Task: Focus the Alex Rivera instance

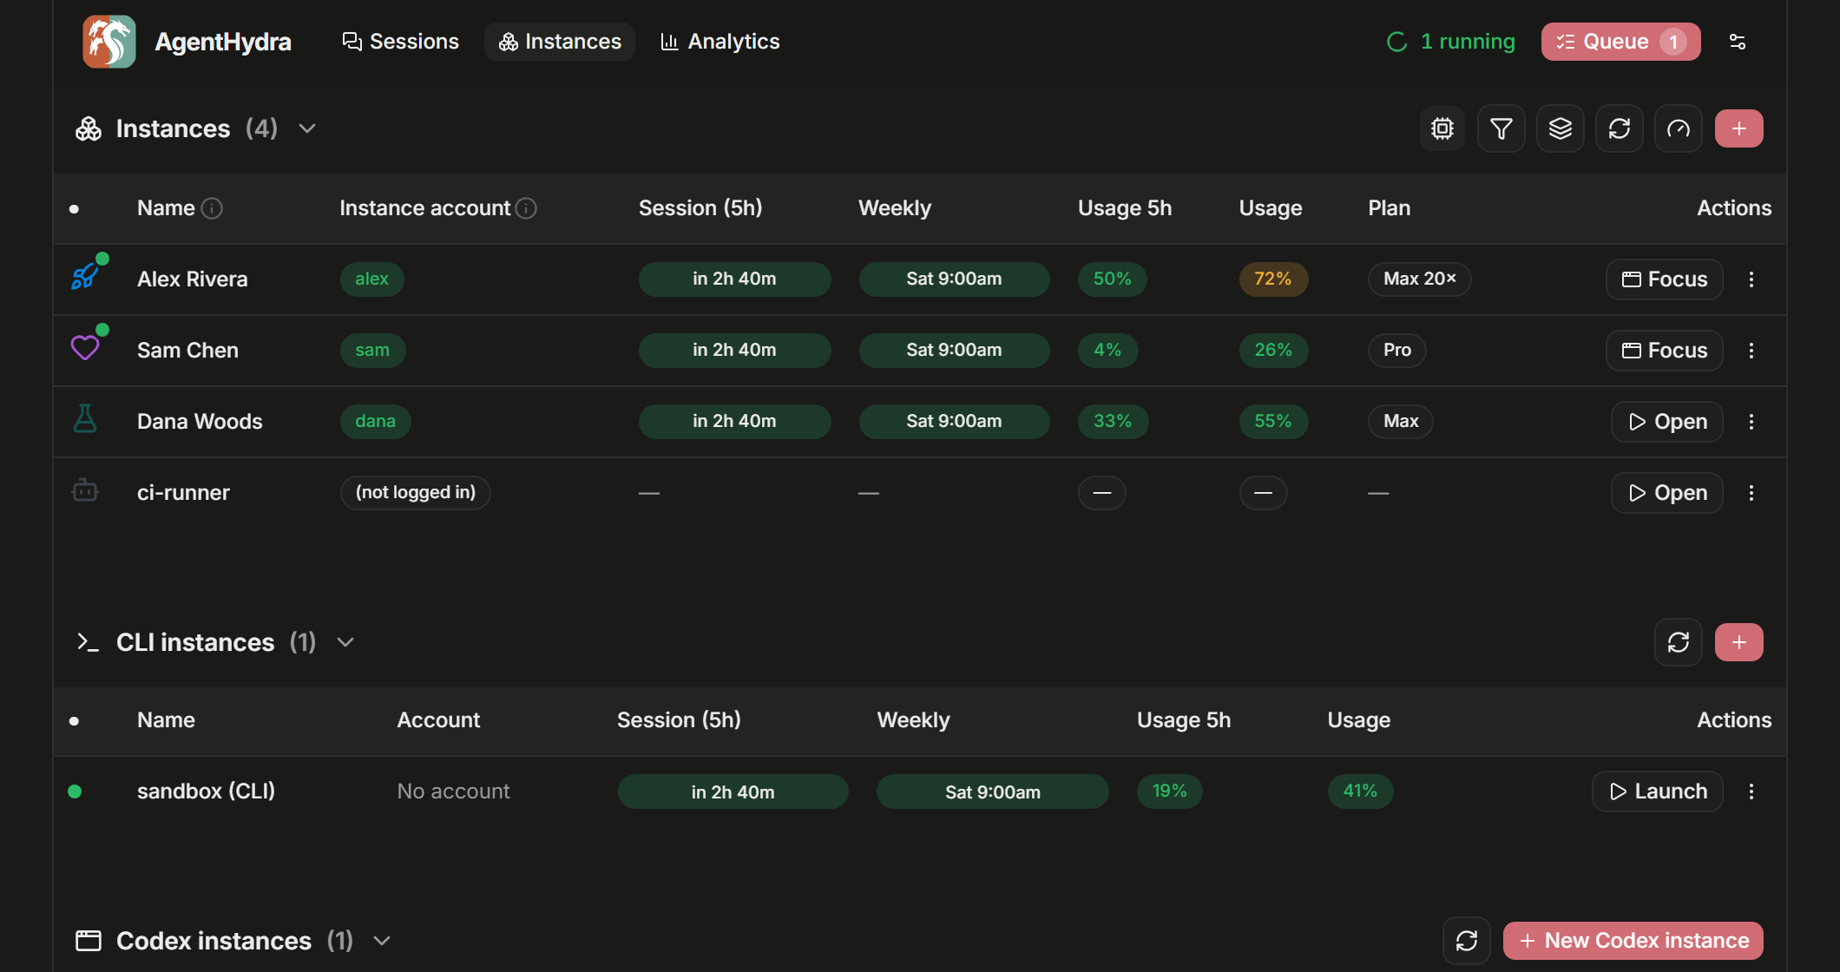Action: pyautogui.click(x=1665, y=279)
